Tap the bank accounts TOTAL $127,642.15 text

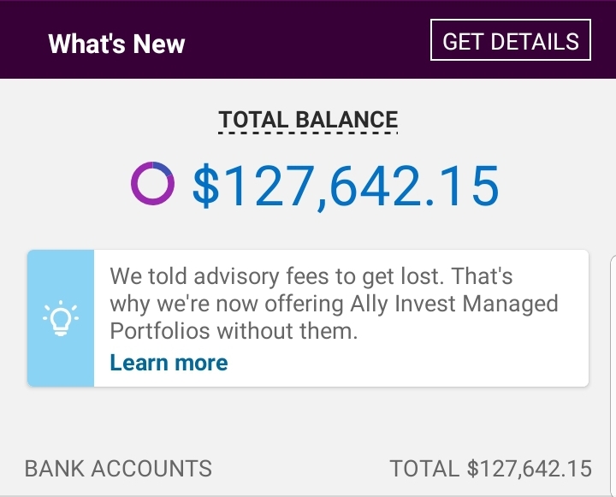click(490, 469)
